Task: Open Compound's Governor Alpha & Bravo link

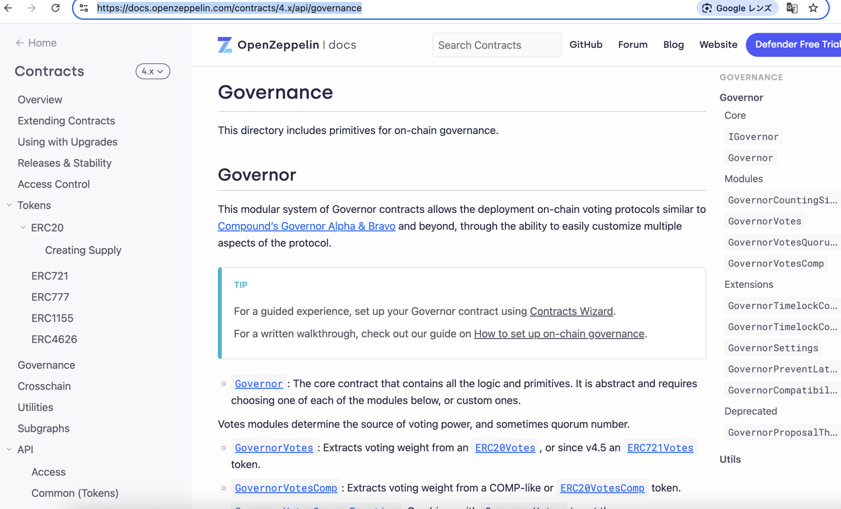Action: pyautogui.click(x=306, y=226)
